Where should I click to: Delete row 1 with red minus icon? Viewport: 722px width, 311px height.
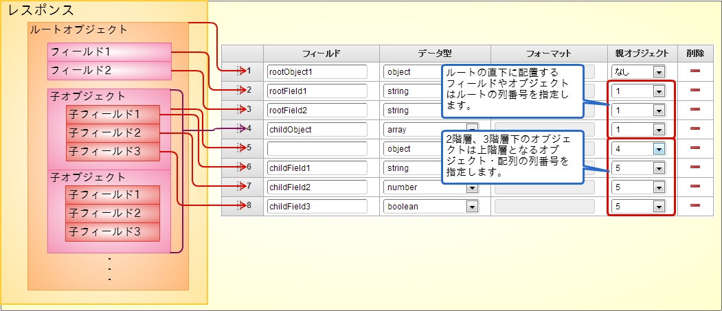click(695, 71)
